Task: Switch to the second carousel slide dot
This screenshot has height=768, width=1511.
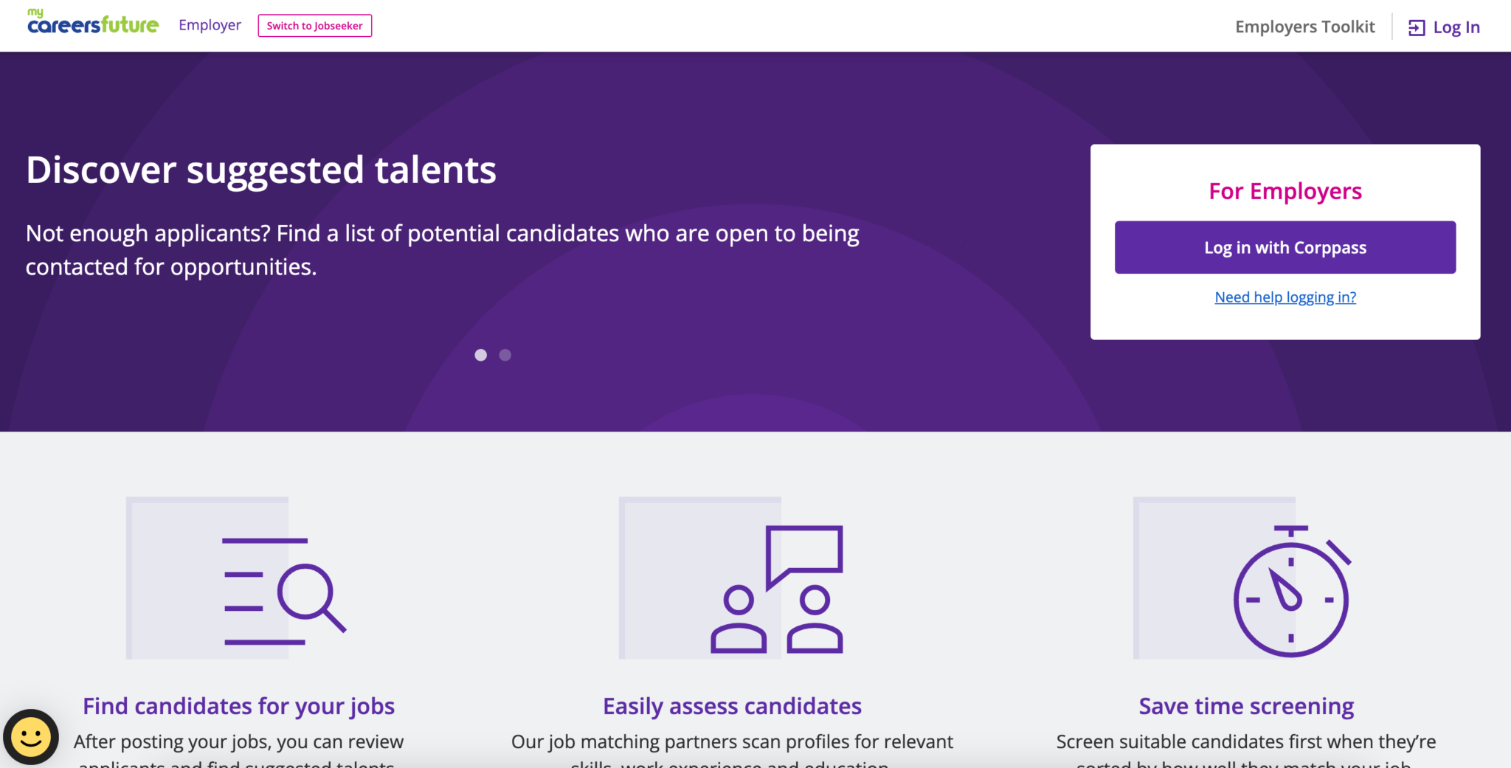Action: pyautogui.click(x=505, y=355)
